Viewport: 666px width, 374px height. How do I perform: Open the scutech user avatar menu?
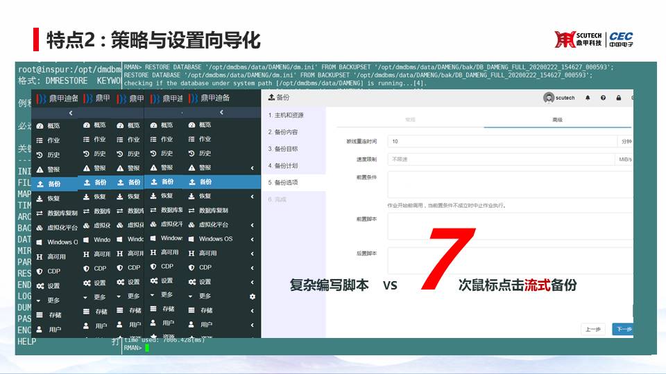(x=558, y=98)
